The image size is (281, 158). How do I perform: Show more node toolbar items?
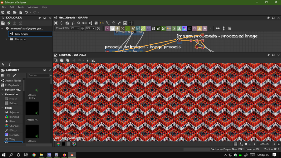point(210,28)
